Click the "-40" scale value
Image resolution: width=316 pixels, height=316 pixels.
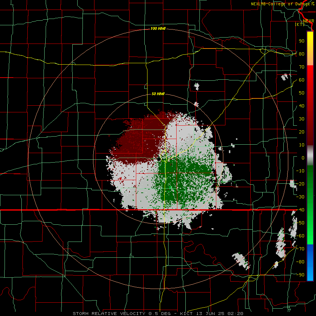point(300,210)
